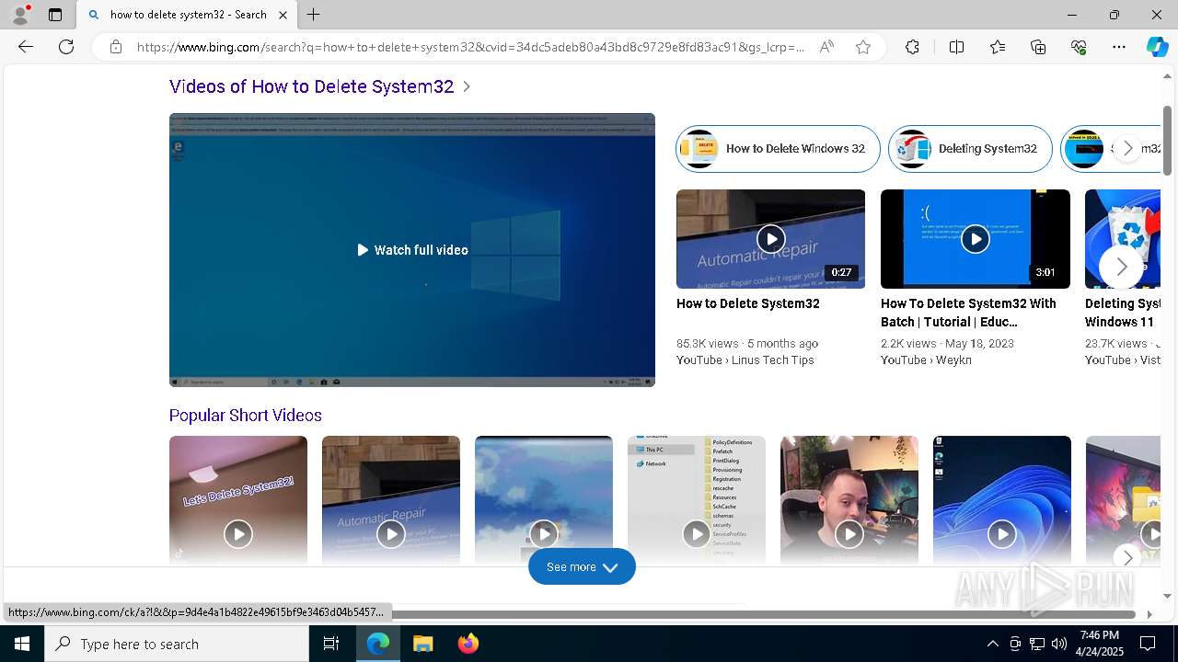This screenshot has height=662, width=1178.
Task: Open Favorites list in toolbar
Action: 998,47
